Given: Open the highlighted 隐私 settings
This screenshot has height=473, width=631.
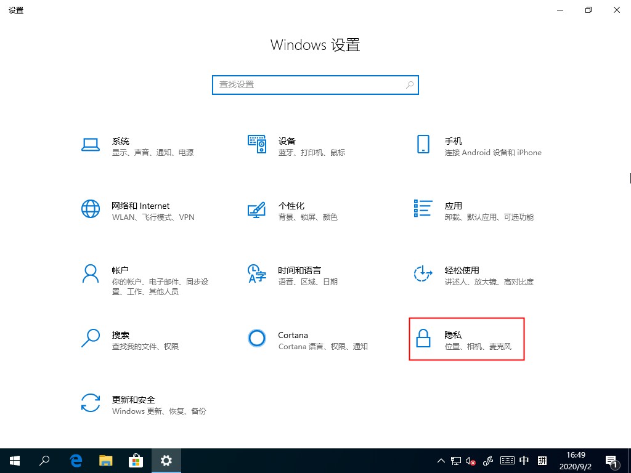Looking at the screenshot, I should 466,339.
